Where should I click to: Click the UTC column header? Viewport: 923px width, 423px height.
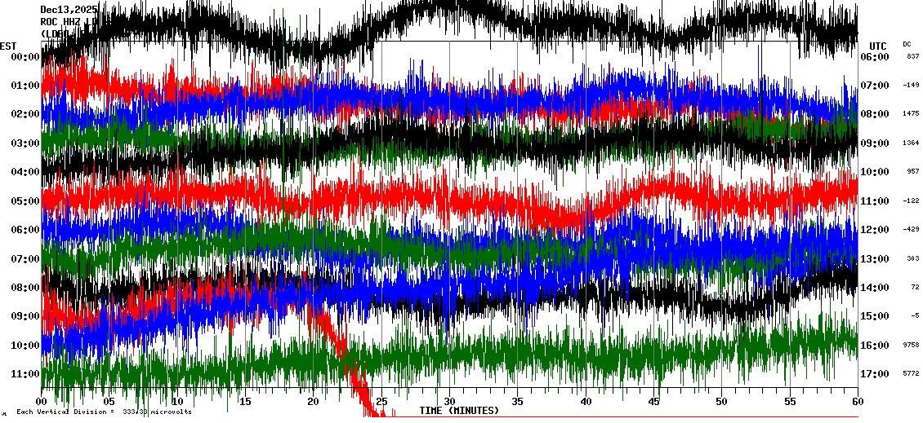pyautogui.click(x=878, y=46)
